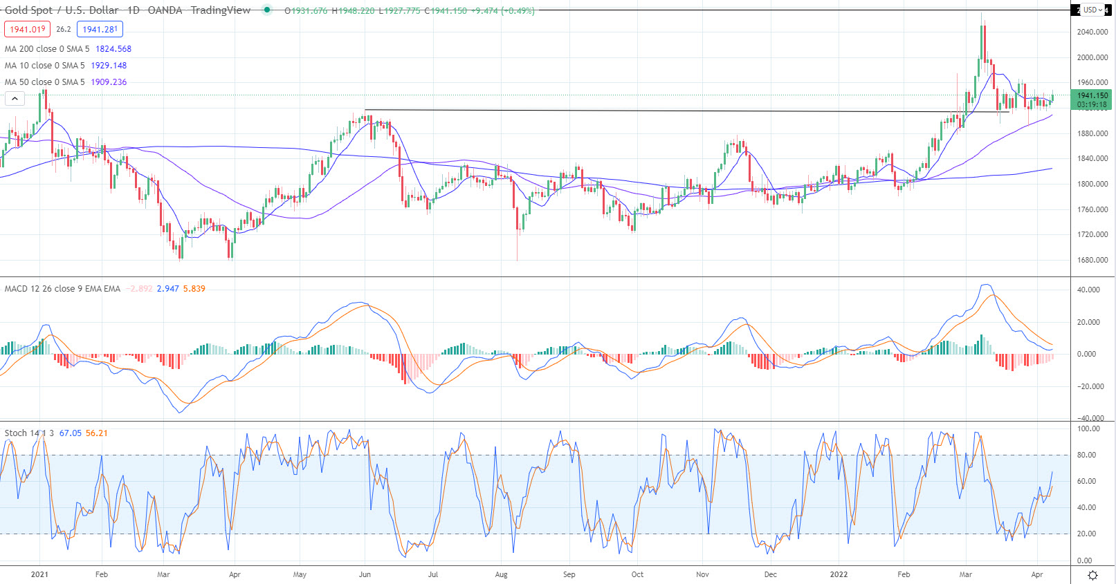Click the blue buy price 1941.281

[x=100, y=29]
